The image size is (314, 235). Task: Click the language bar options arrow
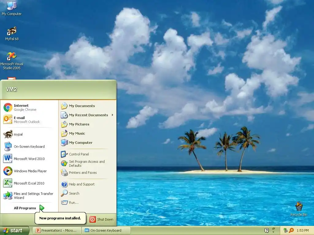pos(273,232)
